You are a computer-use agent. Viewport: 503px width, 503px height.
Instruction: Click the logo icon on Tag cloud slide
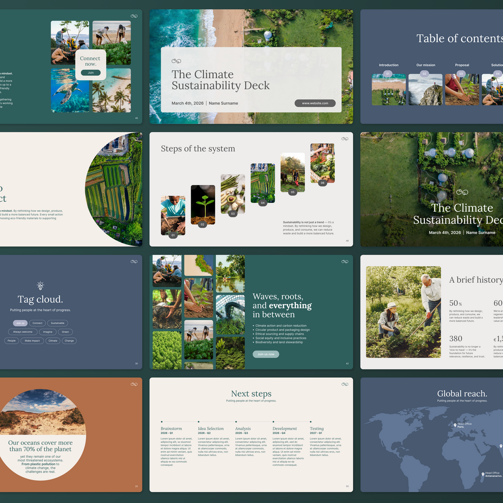134,261
